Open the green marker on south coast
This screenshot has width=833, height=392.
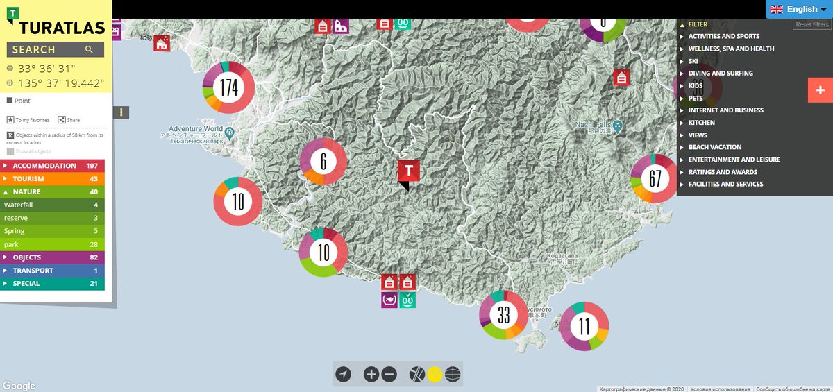click(x=407, y=300)
